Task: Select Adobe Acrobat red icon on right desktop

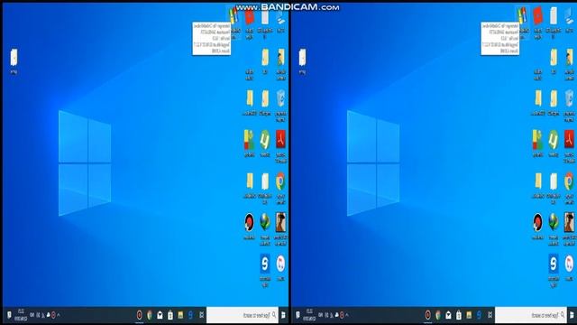Action: [x=569, y=139]
